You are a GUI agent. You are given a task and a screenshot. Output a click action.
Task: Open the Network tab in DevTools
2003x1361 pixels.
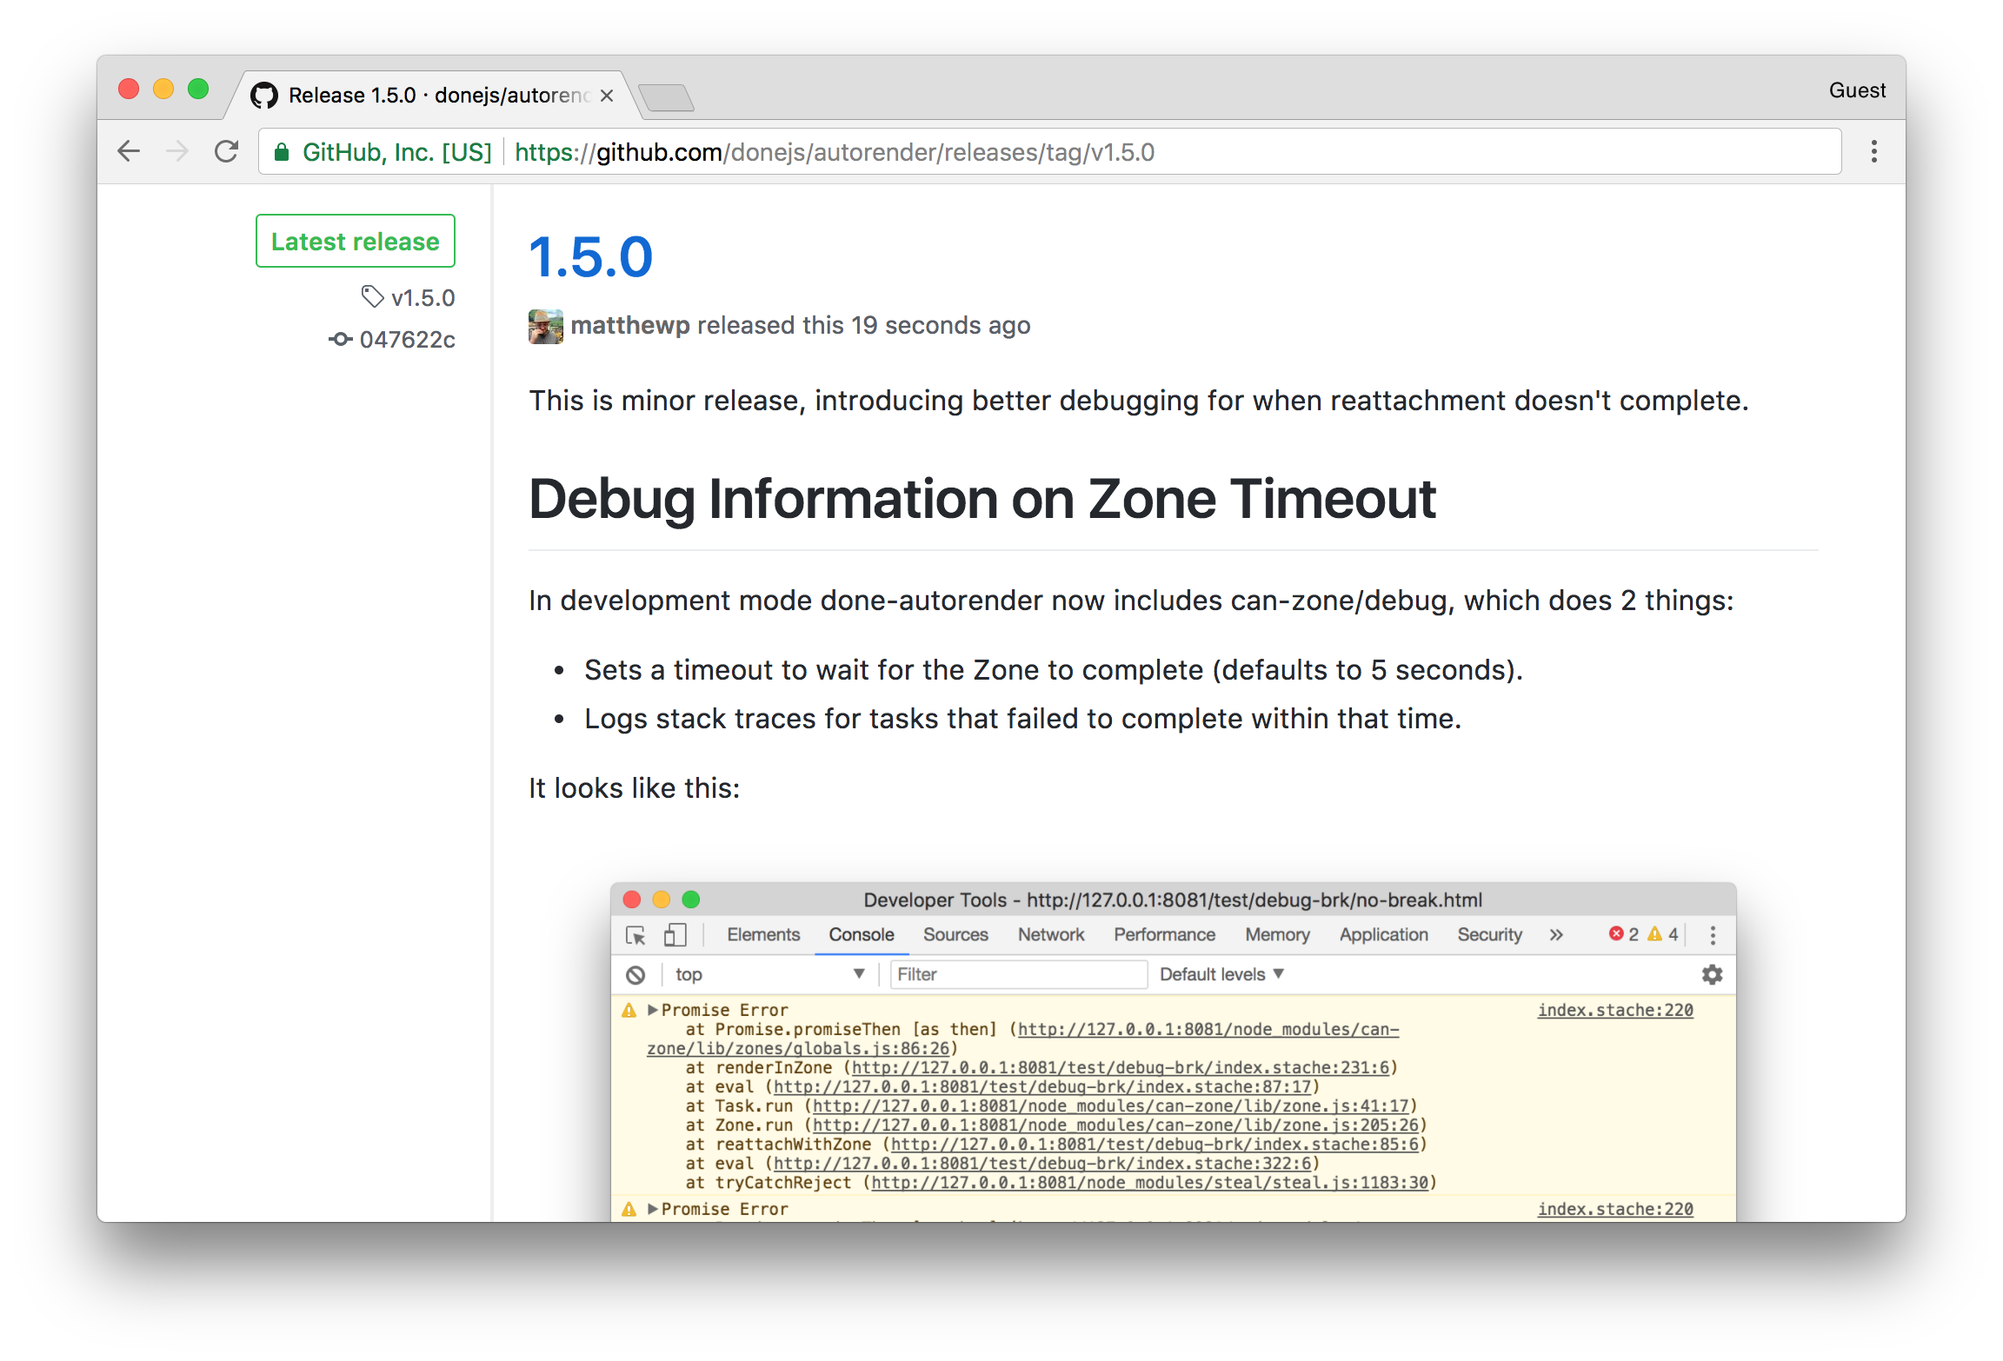coord(1051,935)
